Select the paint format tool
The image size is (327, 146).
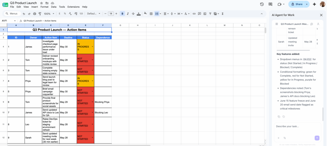pyautogui.click(x=40, y=14)
